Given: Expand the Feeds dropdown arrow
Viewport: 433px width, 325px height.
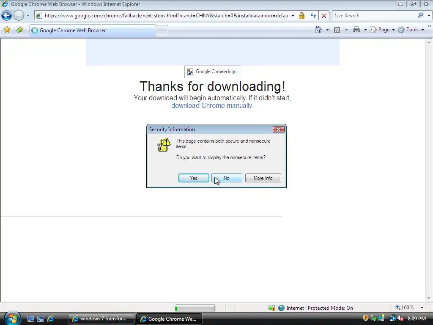Looking at the screenshot, I should 346,30.
